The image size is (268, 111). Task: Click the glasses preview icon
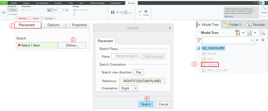click(x=130, y=12)
